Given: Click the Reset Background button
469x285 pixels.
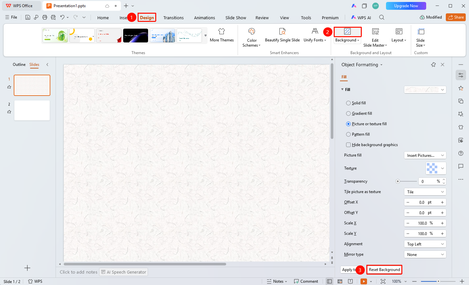Looking at the screenshot, I should coord(384,270).
